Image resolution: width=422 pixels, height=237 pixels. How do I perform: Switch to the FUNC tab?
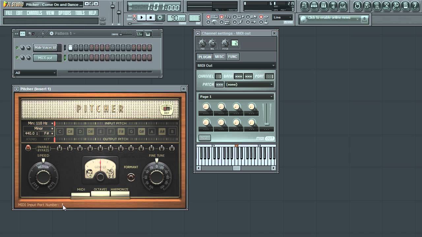(233, 57)
